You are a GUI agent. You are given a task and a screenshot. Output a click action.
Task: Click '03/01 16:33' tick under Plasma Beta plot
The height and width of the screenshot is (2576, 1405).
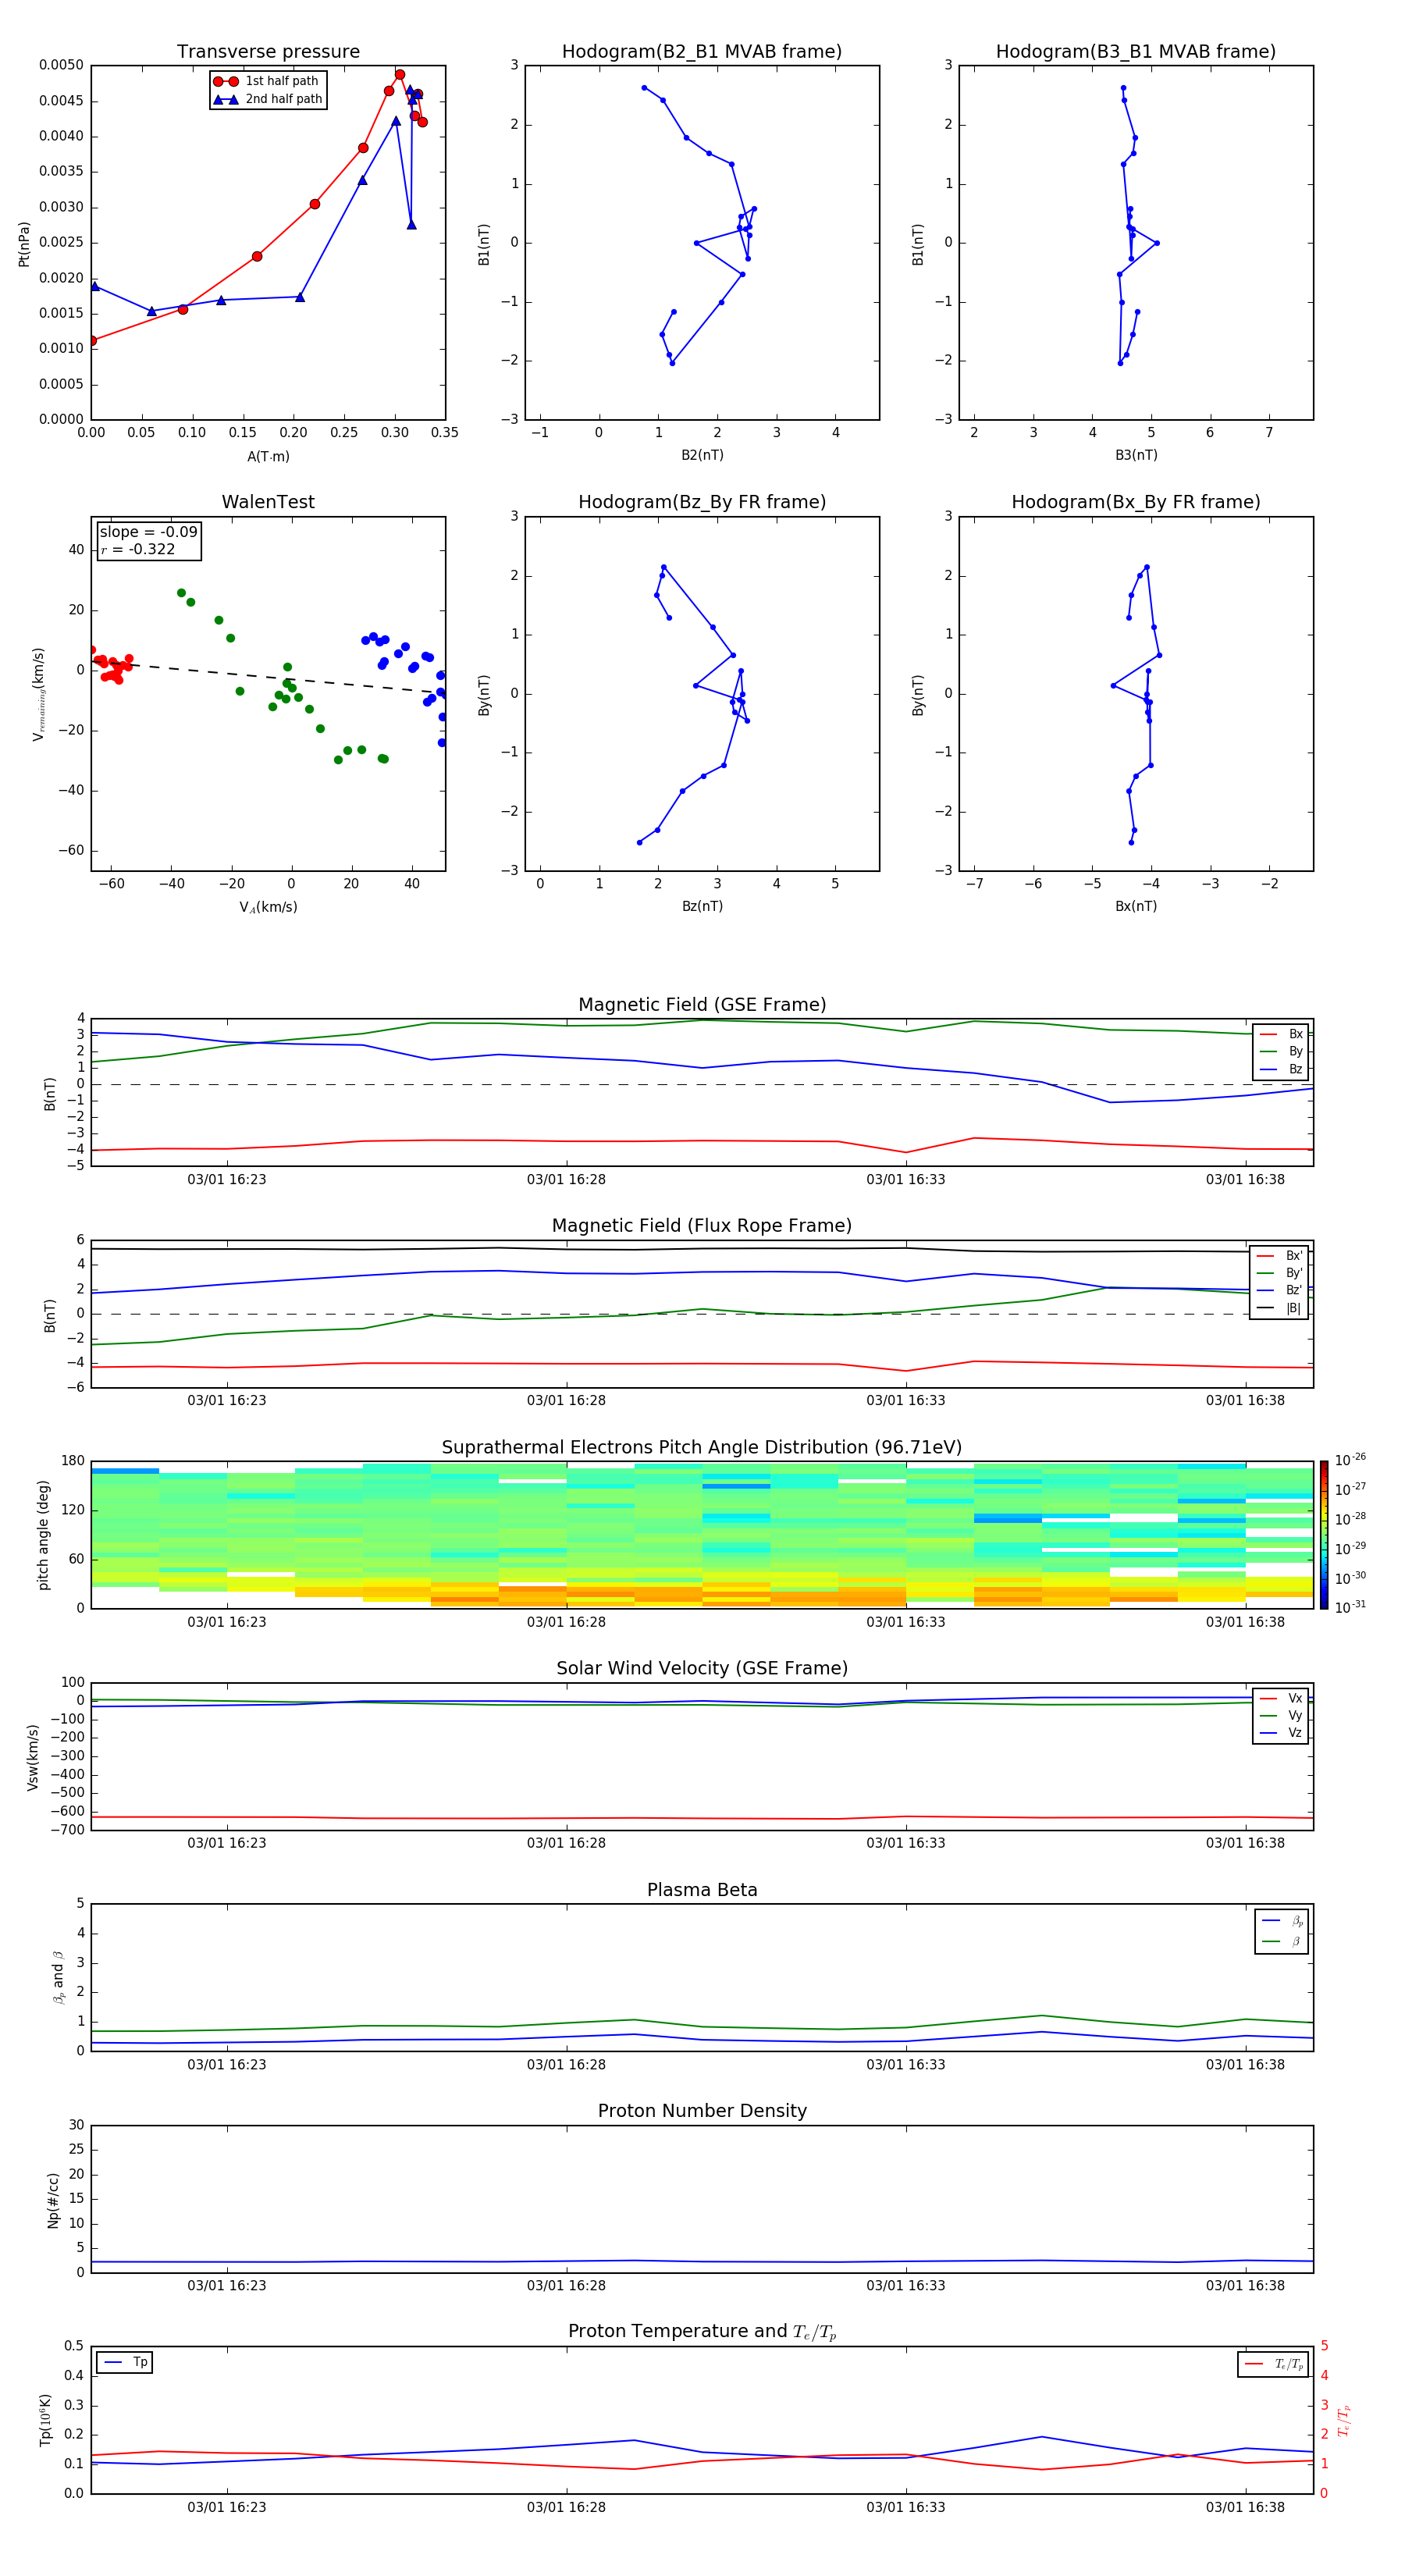tap(906, 2064)
